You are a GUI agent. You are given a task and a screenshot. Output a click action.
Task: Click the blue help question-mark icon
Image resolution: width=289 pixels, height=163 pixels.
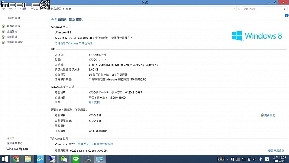tap(287, 15)
